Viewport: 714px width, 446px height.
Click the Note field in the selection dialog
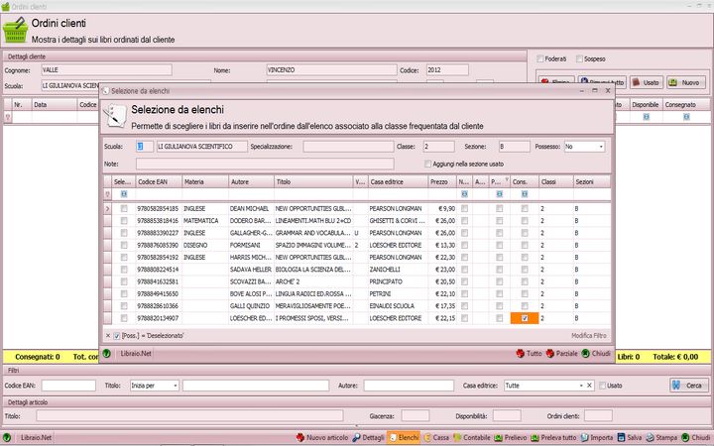tap(265, 164)
